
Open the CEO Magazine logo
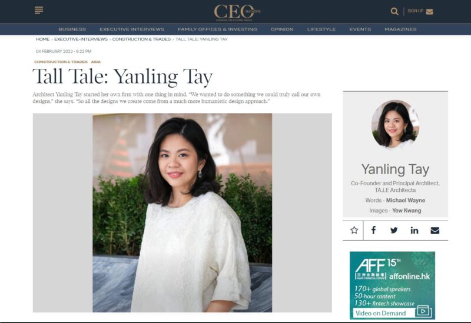[237, 12]
